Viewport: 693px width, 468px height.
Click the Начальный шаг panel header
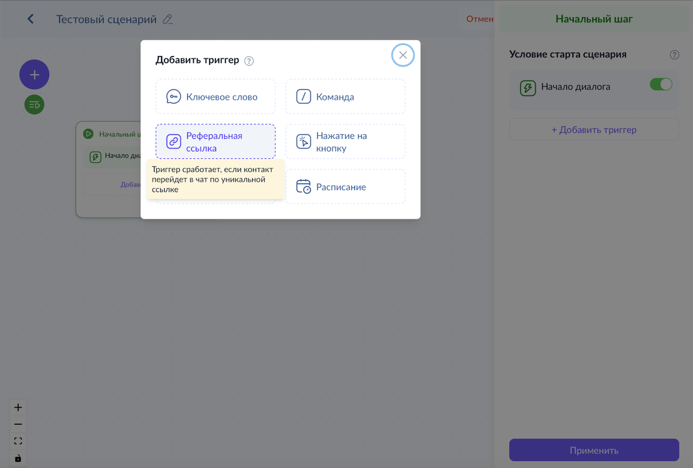[x=594, y=19]
